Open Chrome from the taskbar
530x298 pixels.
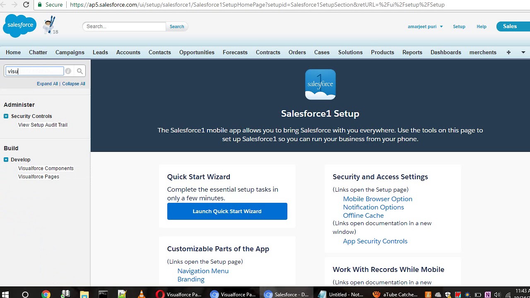pos(46,294)
